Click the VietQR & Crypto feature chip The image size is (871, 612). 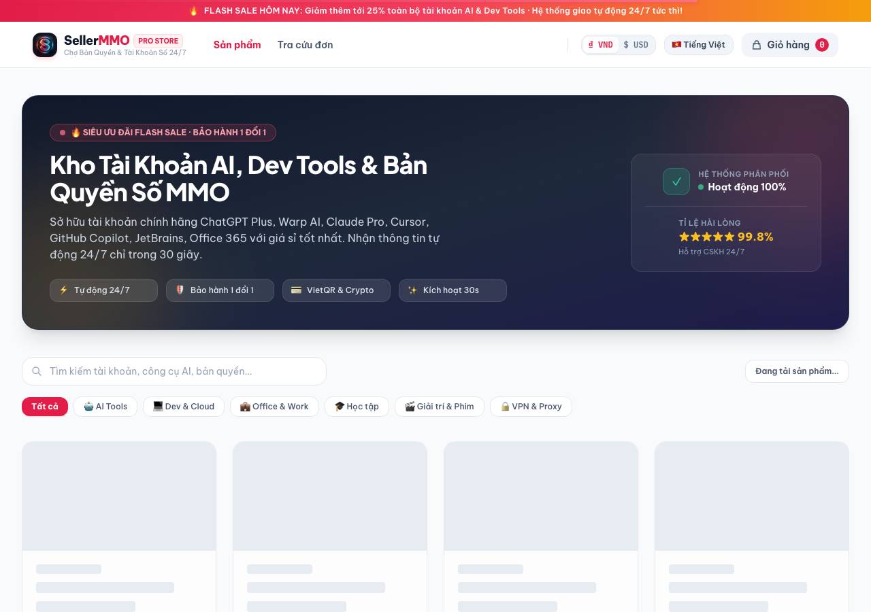[336, 290]
